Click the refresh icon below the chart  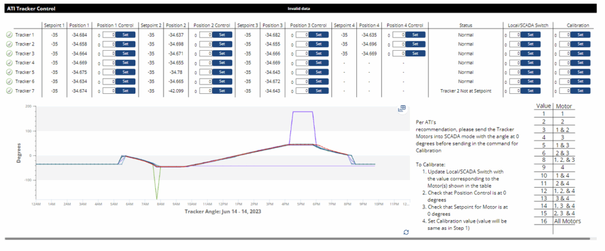click(x=406, y=232)
